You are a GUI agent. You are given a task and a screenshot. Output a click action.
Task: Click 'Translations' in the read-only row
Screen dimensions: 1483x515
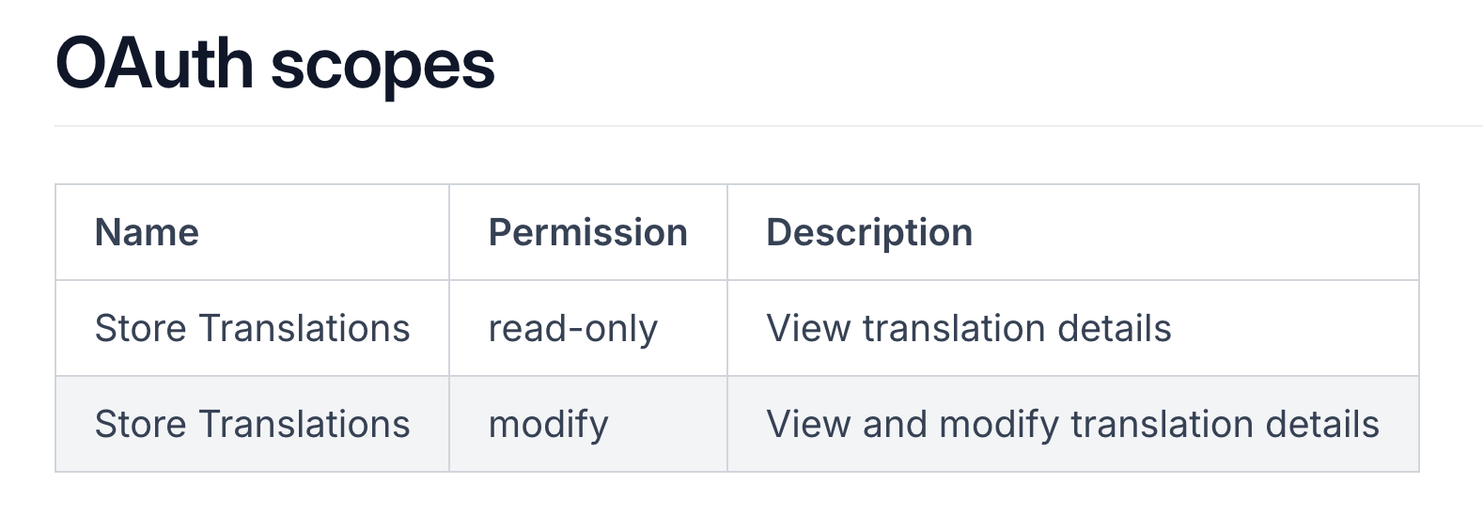(304, 329)
